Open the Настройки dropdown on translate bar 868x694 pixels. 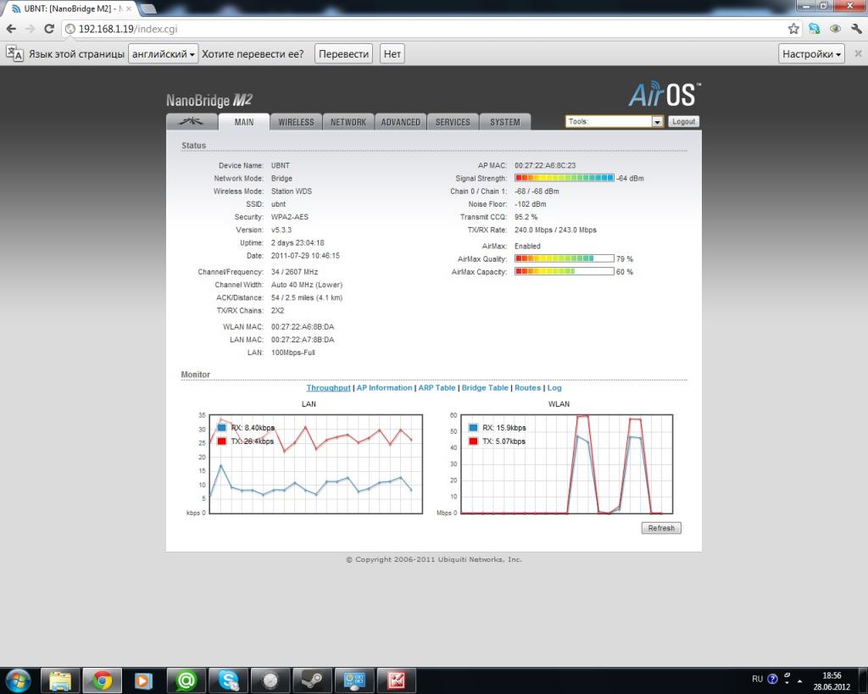coord(811,53)
